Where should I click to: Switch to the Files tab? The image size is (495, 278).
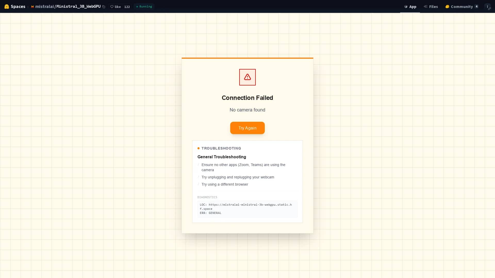(431, 7)
